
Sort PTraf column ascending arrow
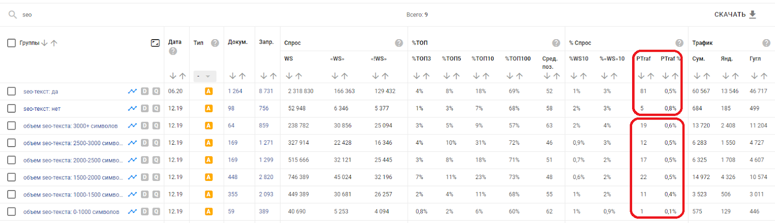[x=651, y=76]
